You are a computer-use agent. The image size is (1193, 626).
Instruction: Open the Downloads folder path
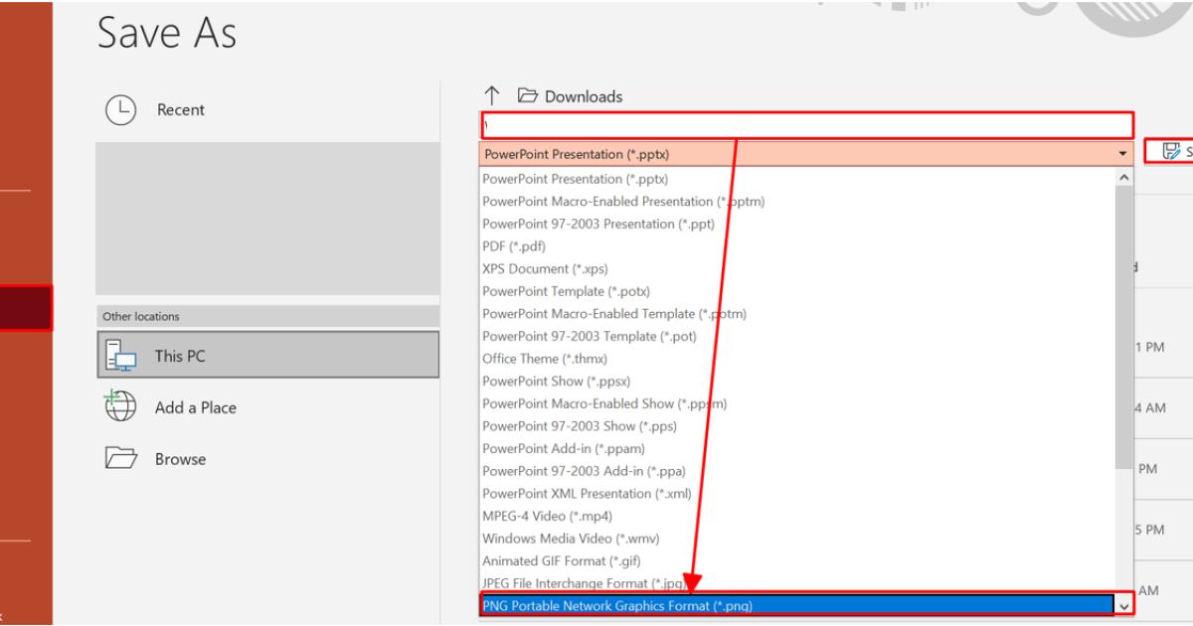click(572, 96)
